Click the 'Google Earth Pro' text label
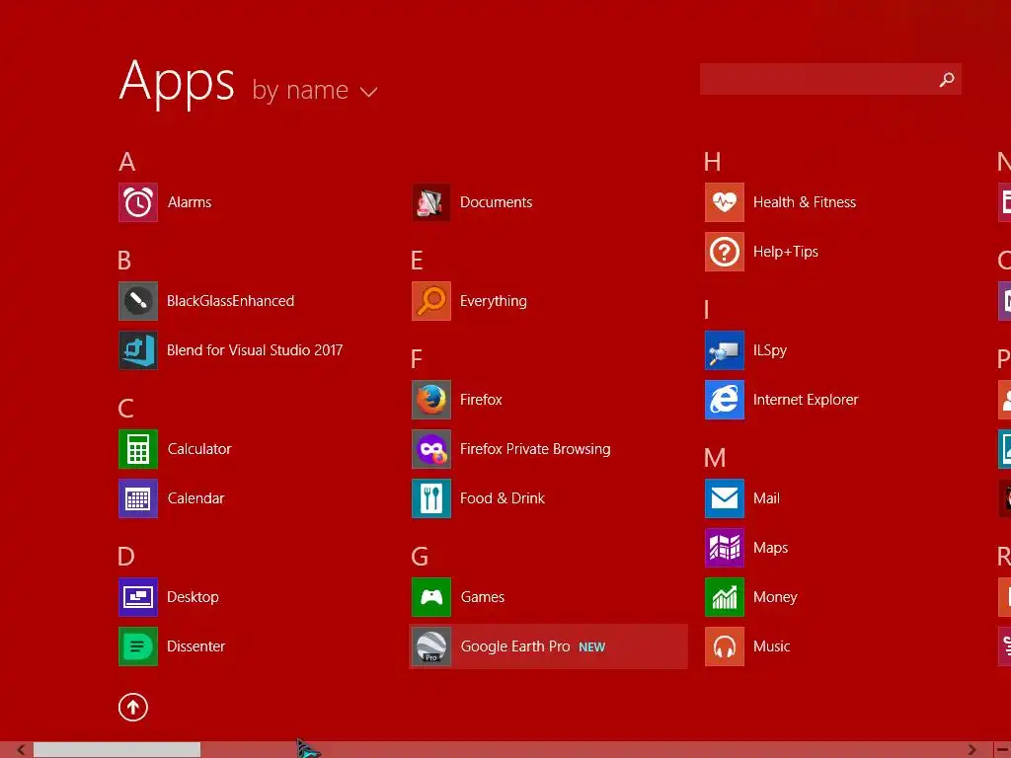 (x=515, y=646)
